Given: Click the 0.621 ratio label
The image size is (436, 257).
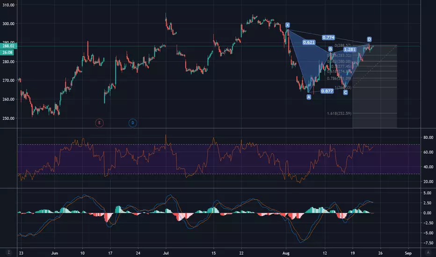Looking at the screenshot, I should pos(309,42).
